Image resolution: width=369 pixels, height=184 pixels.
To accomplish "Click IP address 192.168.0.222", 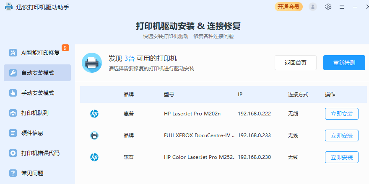I will [255, 114].
